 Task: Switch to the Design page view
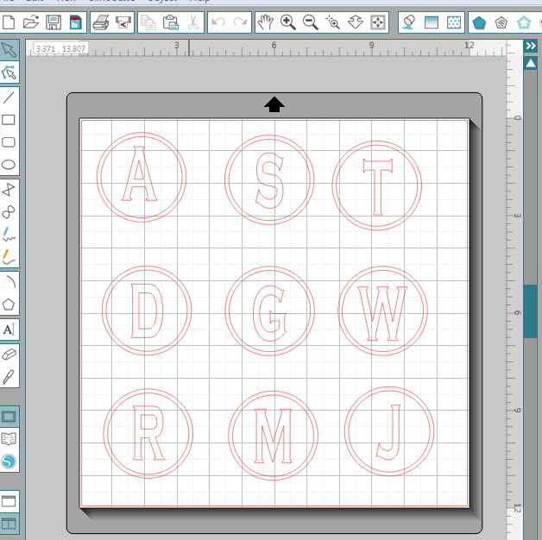tap(9, 417)
